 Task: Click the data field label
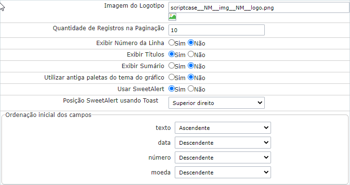tap(164, 142)
